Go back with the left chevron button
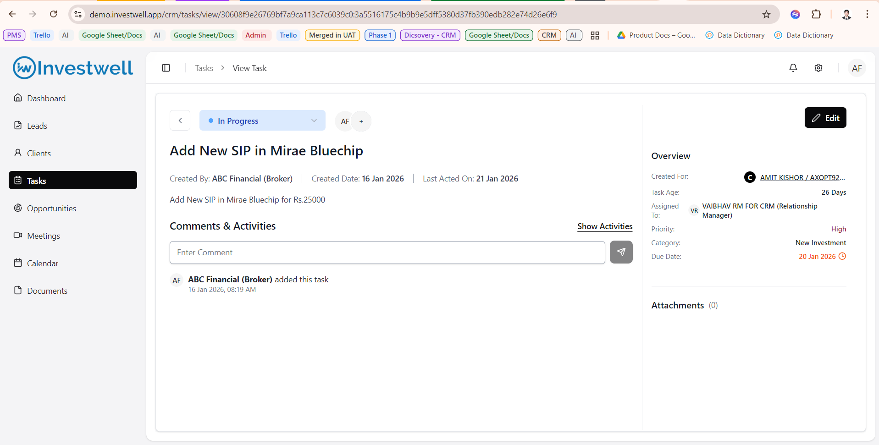 [180, 121]
